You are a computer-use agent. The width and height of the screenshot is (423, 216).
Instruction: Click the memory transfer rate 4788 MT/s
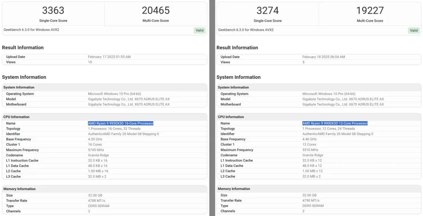(x=96, y=201)
